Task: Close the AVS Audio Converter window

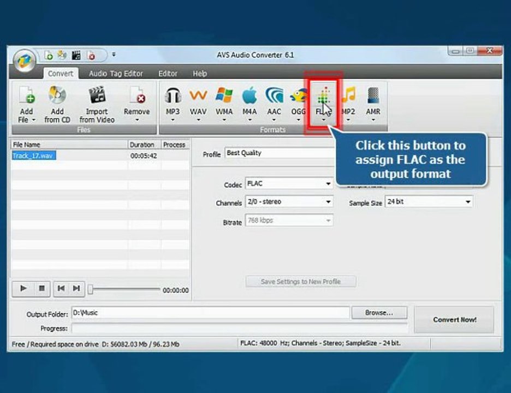Action: [490, 51]
